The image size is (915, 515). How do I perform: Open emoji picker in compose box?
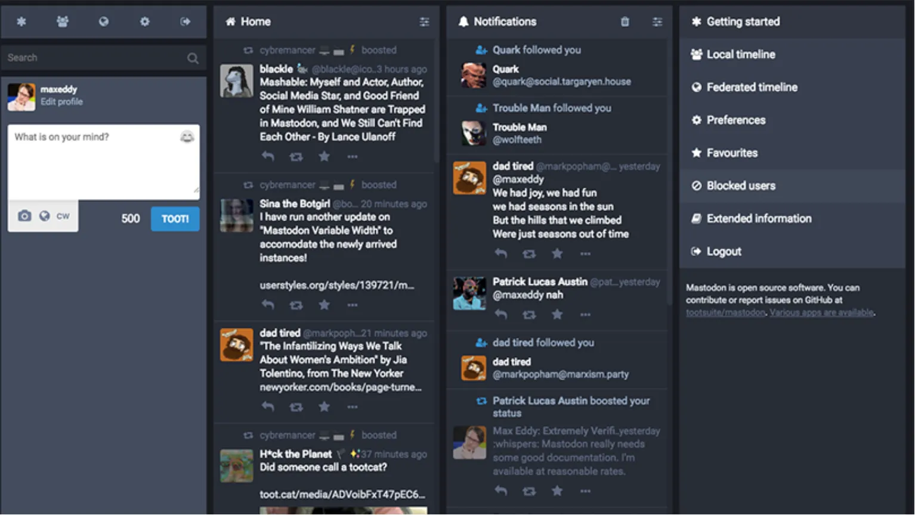187,137
